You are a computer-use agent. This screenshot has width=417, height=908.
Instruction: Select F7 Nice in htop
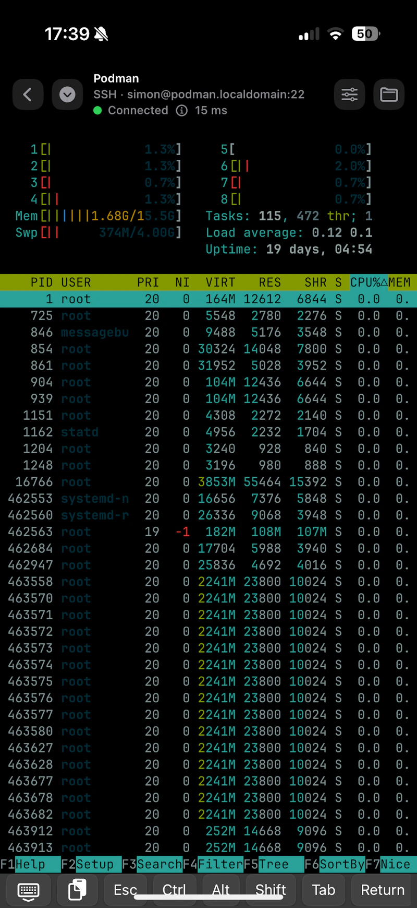point(391,864)
